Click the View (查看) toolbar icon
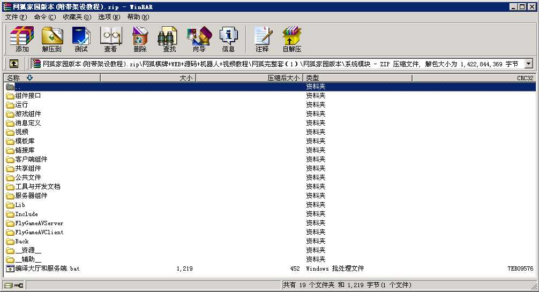 click(111, 39)
